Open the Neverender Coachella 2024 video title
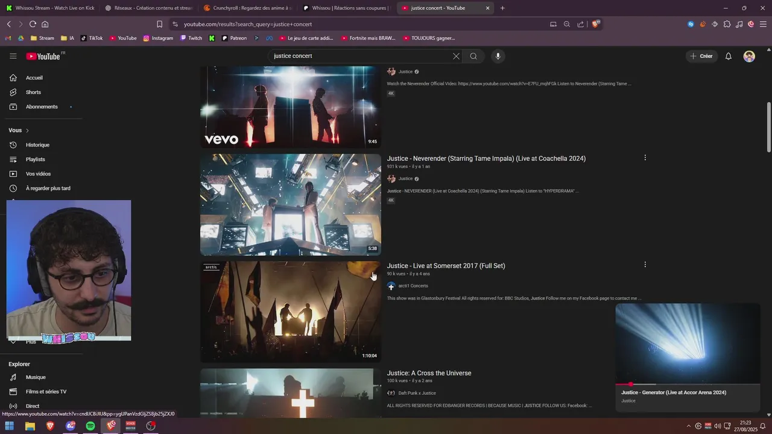This screenshot has width=772, height=434. click(486, 159)
